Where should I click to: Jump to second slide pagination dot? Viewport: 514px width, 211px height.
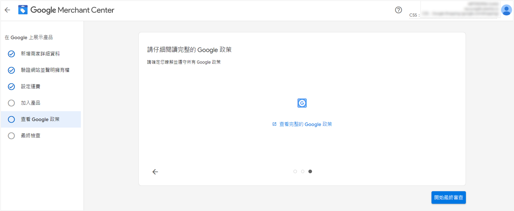click(x=303, y=171)
